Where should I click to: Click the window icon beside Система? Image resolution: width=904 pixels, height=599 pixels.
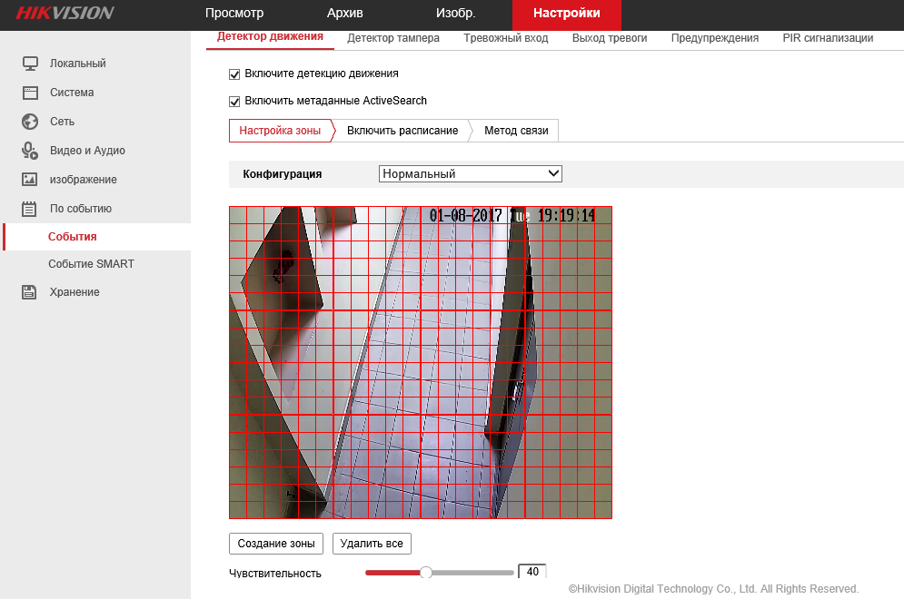click(30, 93)
